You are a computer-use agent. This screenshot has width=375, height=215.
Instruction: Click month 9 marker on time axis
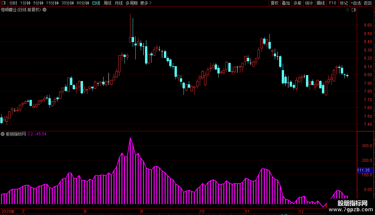tap(142, 211)
